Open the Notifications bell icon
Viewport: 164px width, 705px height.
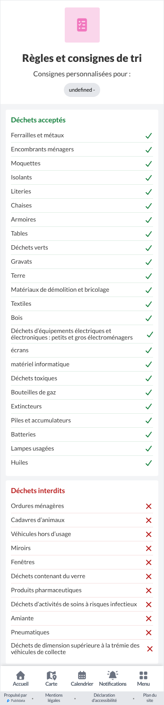click(113, 675)
